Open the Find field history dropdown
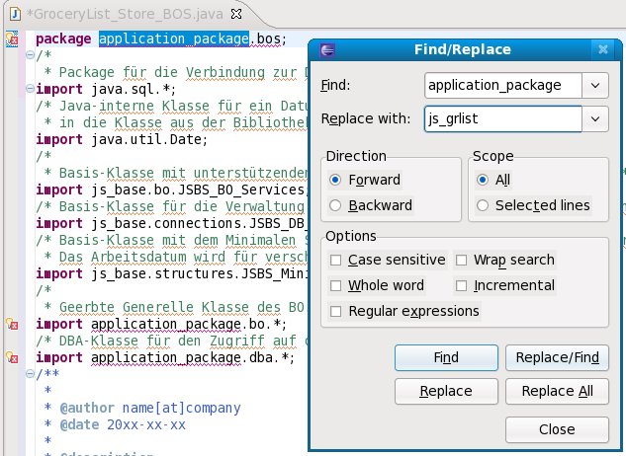This screenshot has height=456, width=626. coord(594,86)
